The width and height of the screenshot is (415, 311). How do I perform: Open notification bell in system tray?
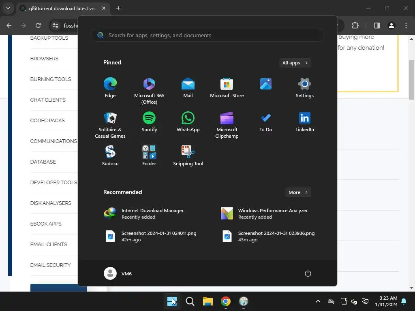click(x=404, y=301)
